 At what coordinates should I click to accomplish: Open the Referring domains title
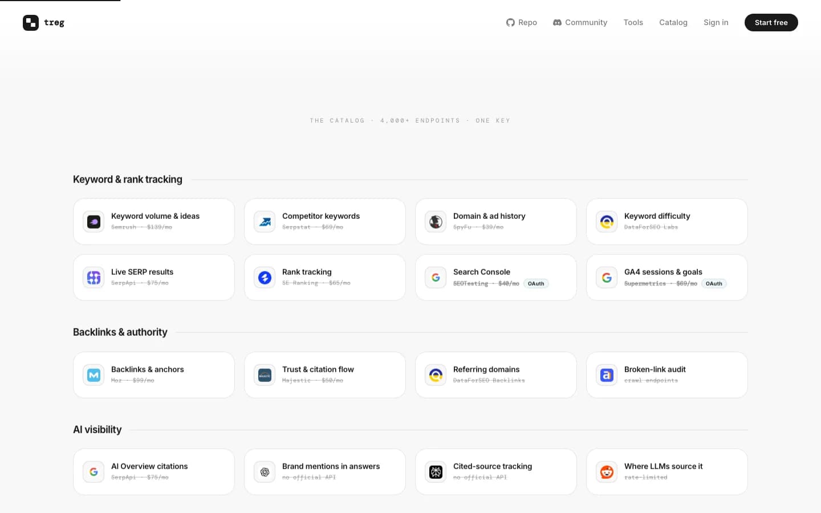486,369
